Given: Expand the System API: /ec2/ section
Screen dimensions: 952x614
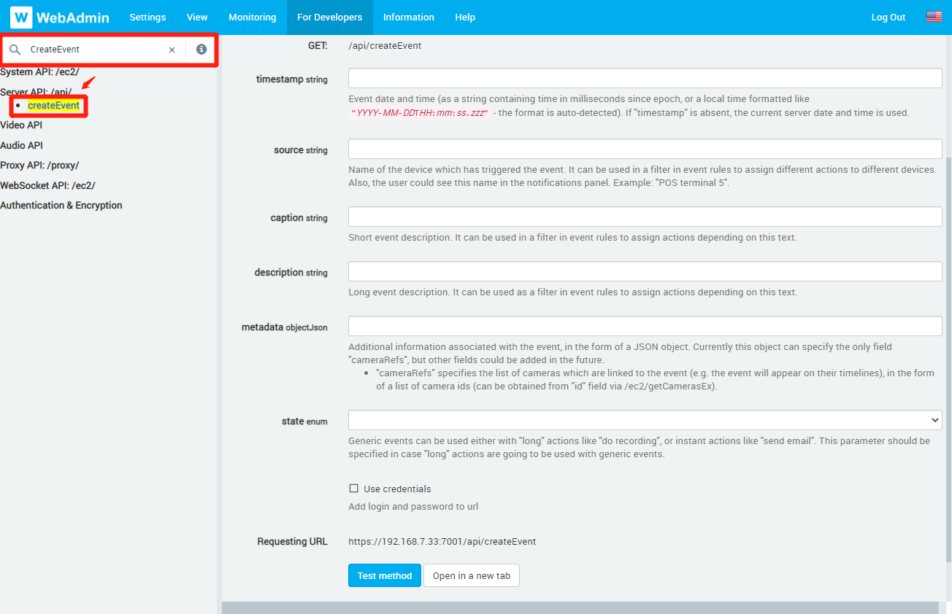Looking at the screenshot, I should [x=39, y=72].
